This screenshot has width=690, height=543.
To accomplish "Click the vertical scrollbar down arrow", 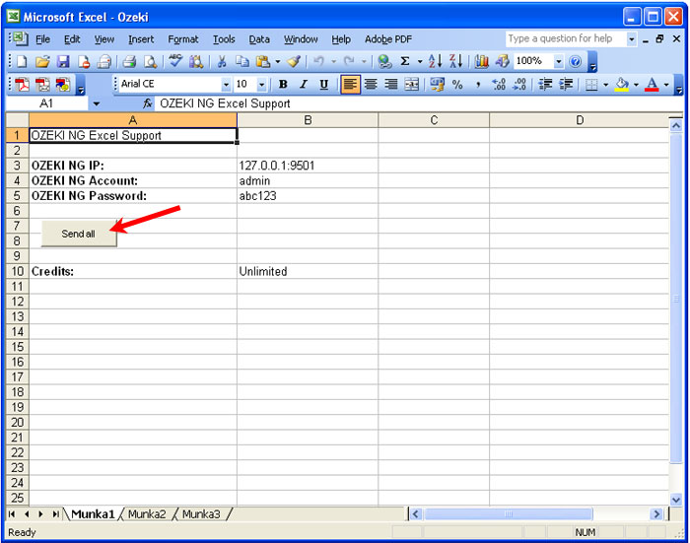I will (x=675, y=499).
